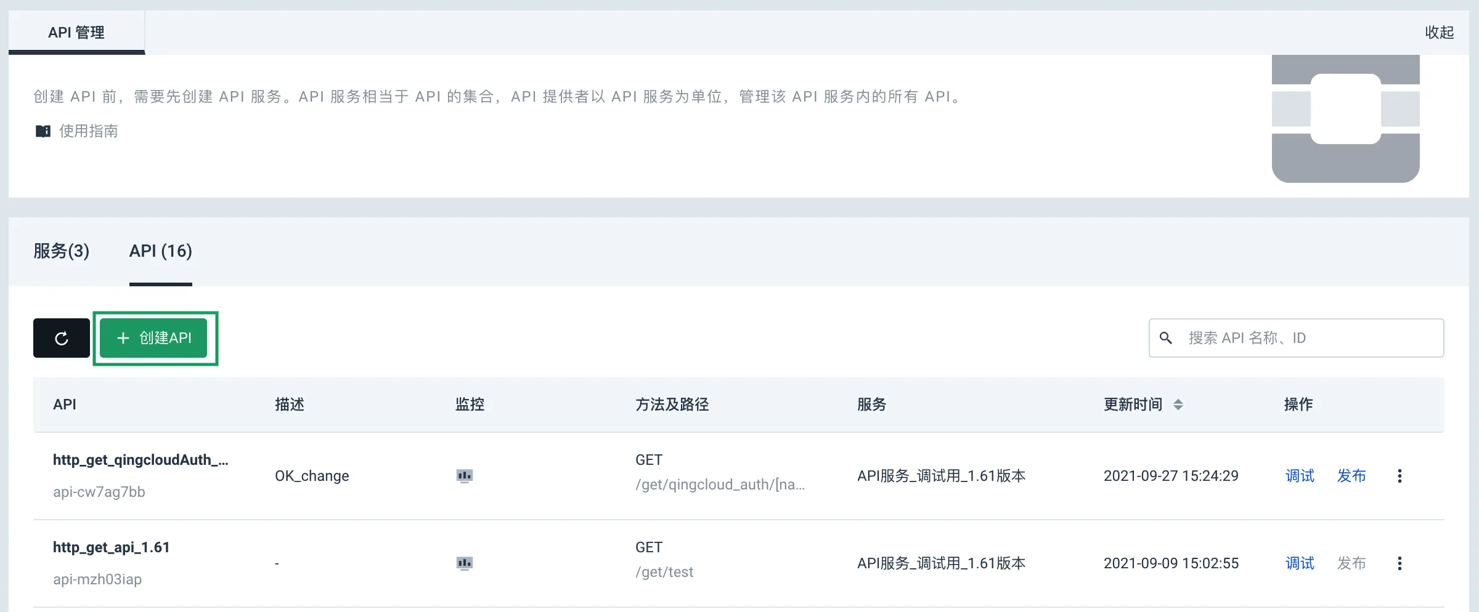
Task: Click the book icon beside 使用指南
Action: 43,131
